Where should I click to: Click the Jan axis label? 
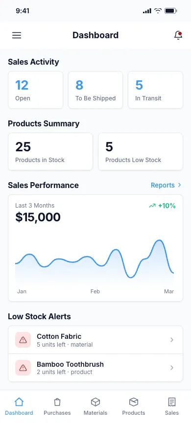pyautogui.click(x=22, y=291)
